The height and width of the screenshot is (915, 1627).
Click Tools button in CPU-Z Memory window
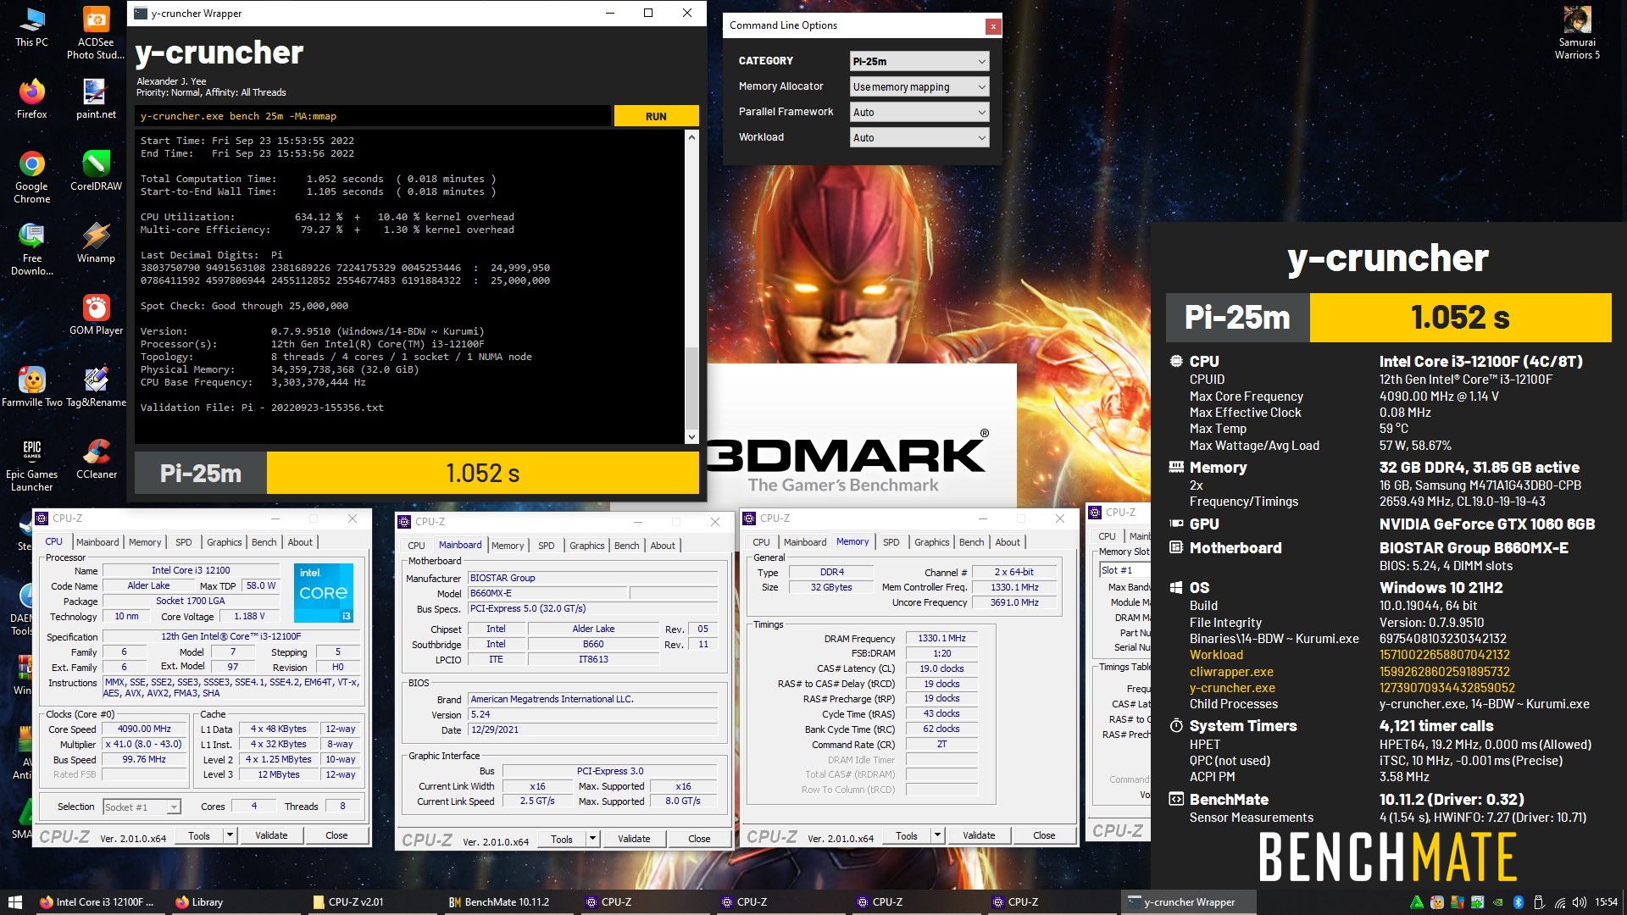tap(907, 835)
